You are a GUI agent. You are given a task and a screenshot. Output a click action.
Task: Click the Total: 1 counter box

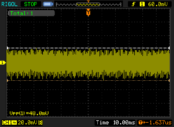(31, 13)
